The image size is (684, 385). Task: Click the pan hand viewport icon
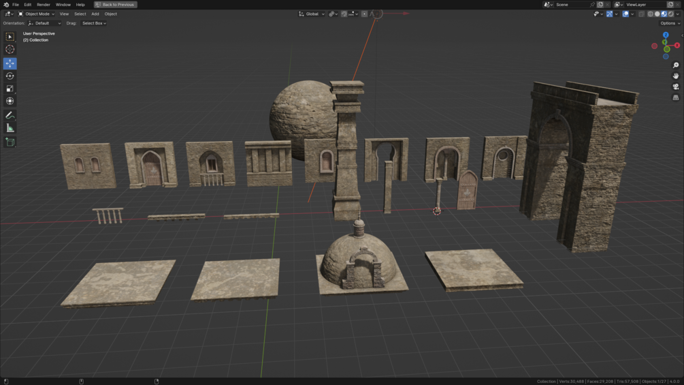pyautogui.click(x=676, y=76)
